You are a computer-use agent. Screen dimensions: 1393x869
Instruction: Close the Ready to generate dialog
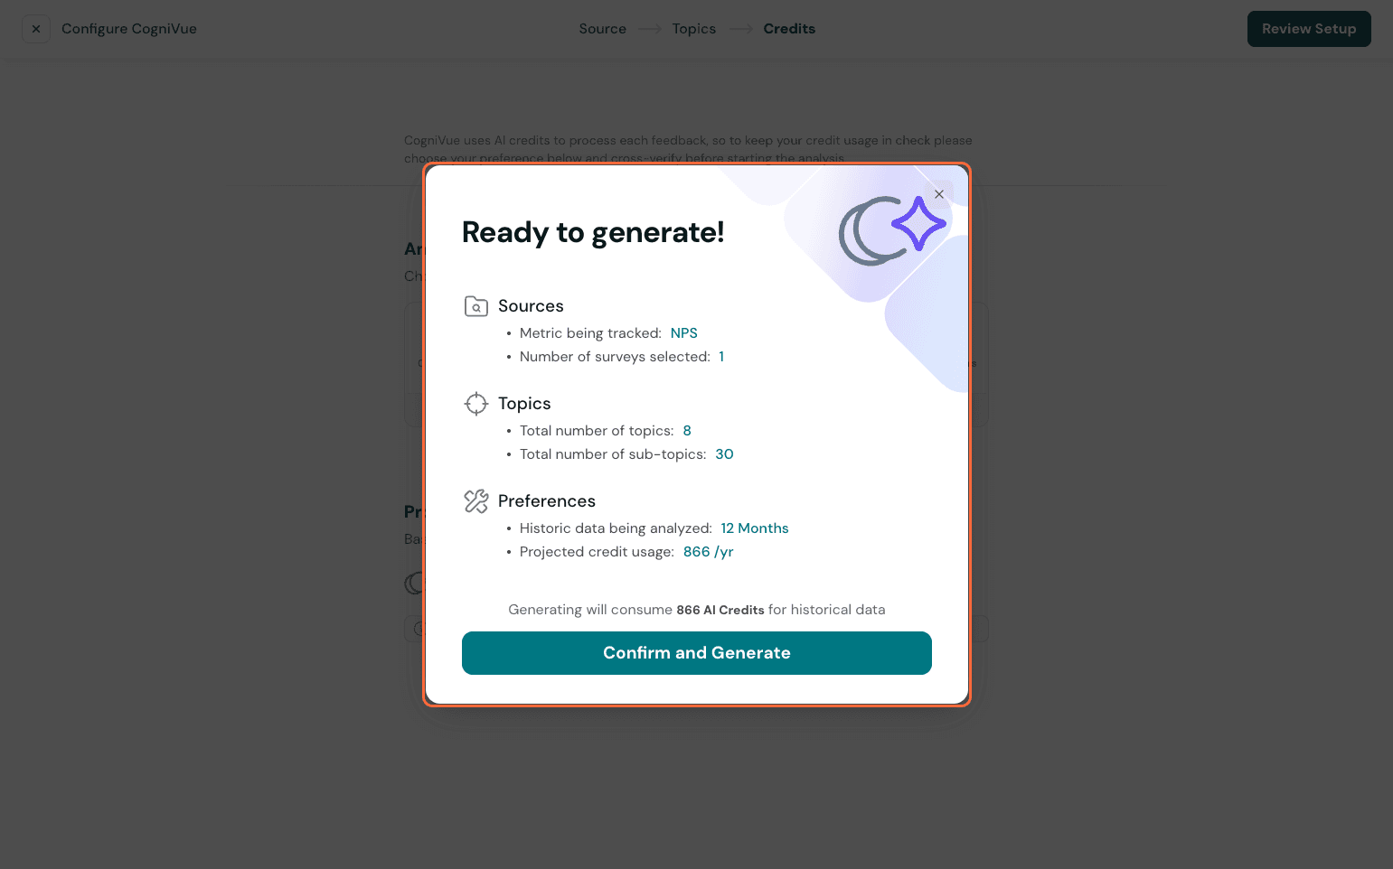(939, 194)
